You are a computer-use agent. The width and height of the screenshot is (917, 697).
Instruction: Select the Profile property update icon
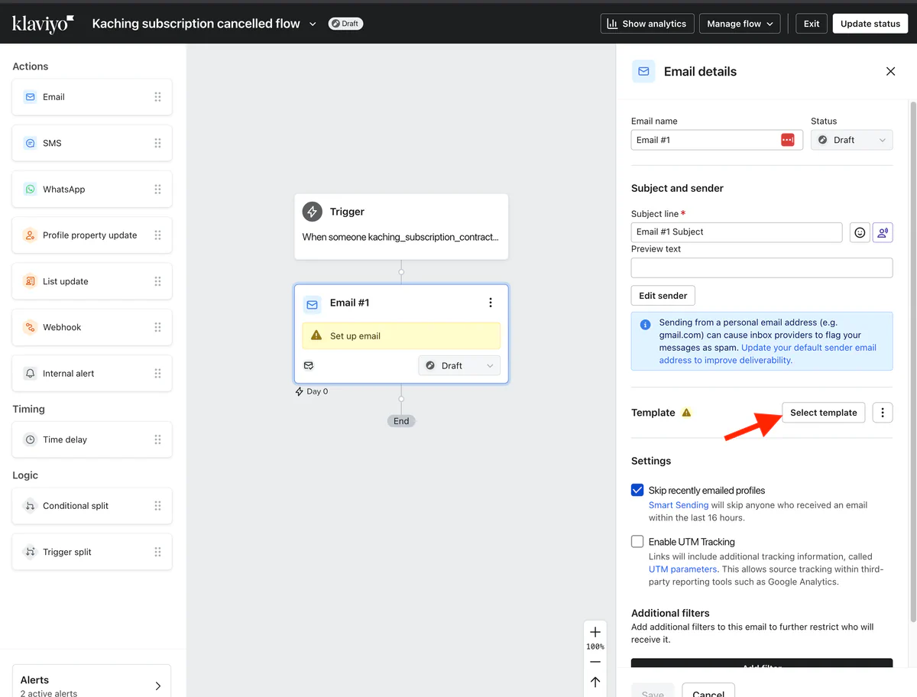pos(30,235)
